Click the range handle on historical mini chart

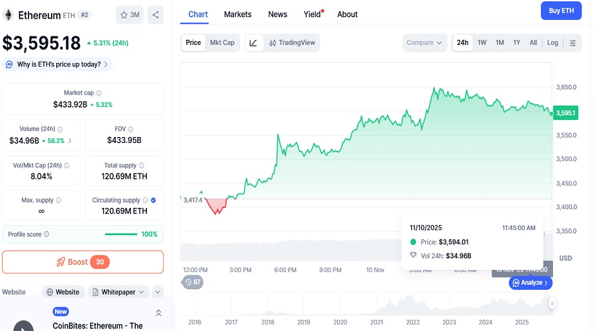(x=552, y=303)
